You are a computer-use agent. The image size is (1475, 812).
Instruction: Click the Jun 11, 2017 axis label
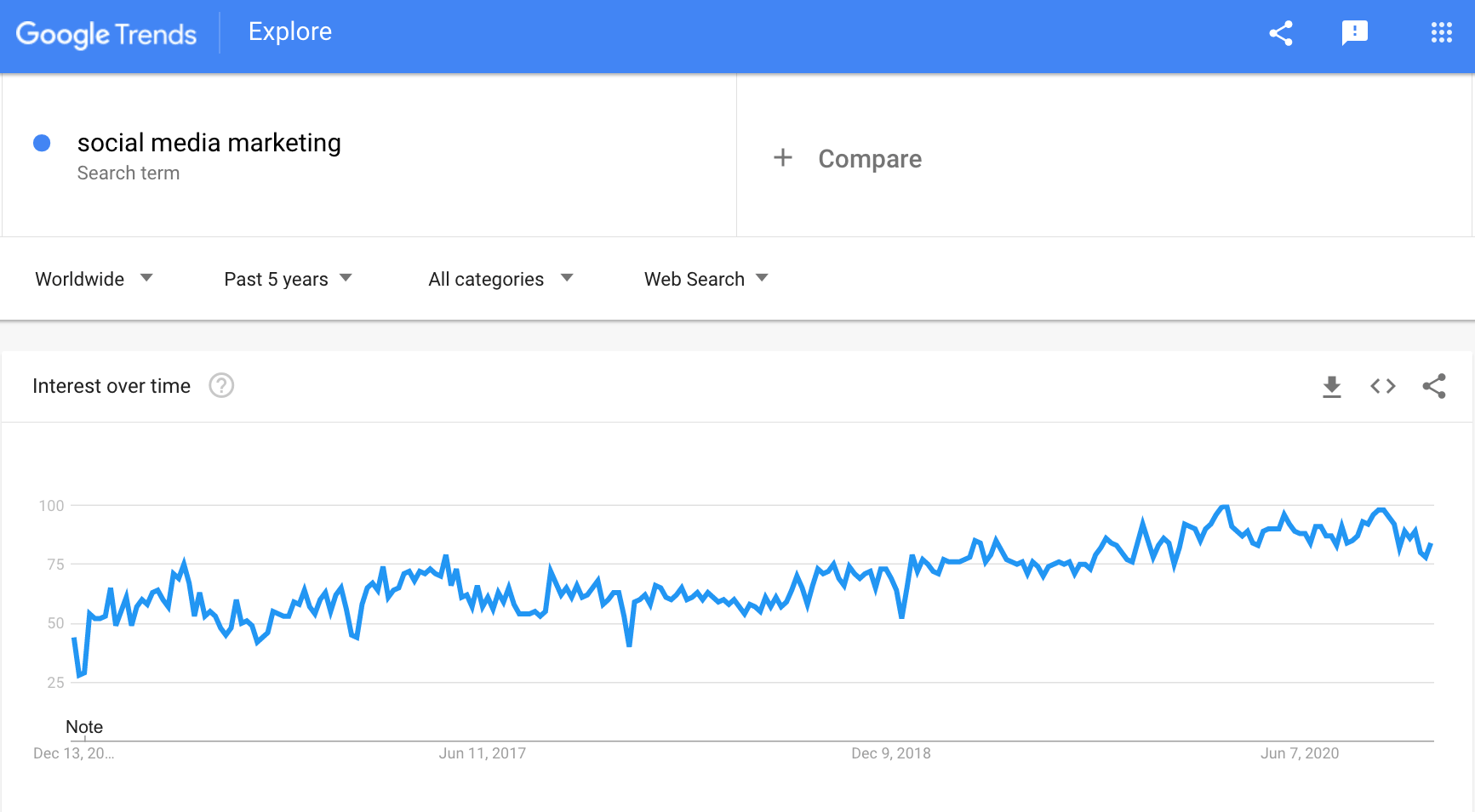[x=482, y=753]
